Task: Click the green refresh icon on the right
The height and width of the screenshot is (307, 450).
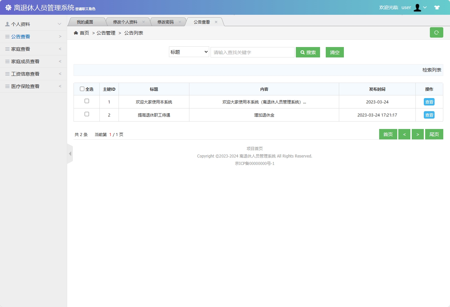Action: tap(437, 32)
